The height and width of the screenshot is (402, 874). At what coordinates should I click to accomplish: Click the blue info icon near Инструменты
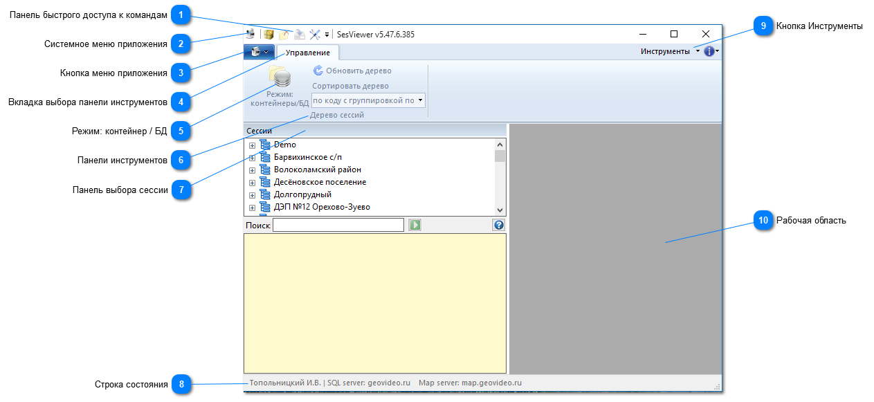709,51
